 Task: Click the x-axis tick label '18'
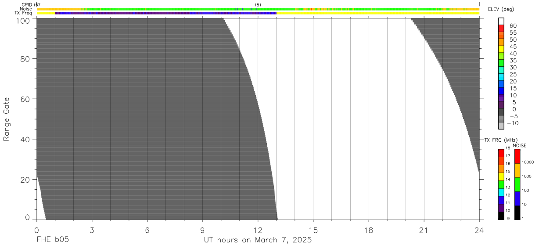click(368, 230)
